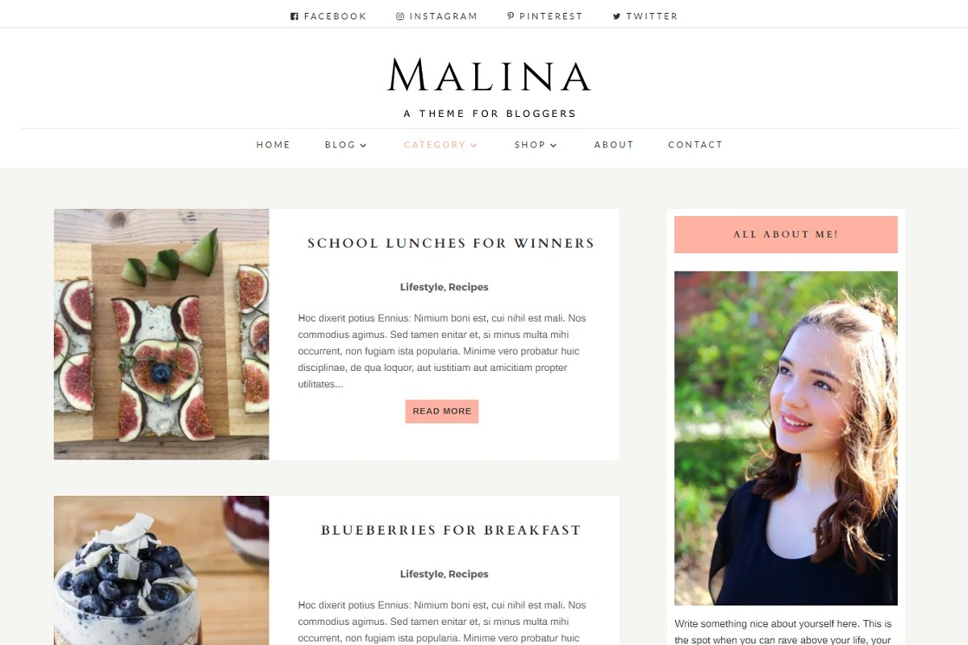The width and height of the screenshot is (968, 645).
Task: Open the Contact page link
Action: [695, 145]
